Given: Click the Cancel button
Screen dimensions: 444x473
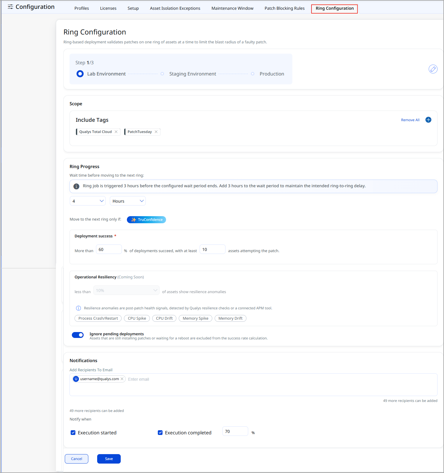Looking at the screenshot, I should (x=77, y=459).
